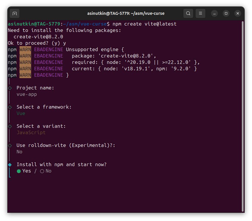Click the vue-app project name answer
This screenshot has width=252, height=221.
(x=27, y=94)
